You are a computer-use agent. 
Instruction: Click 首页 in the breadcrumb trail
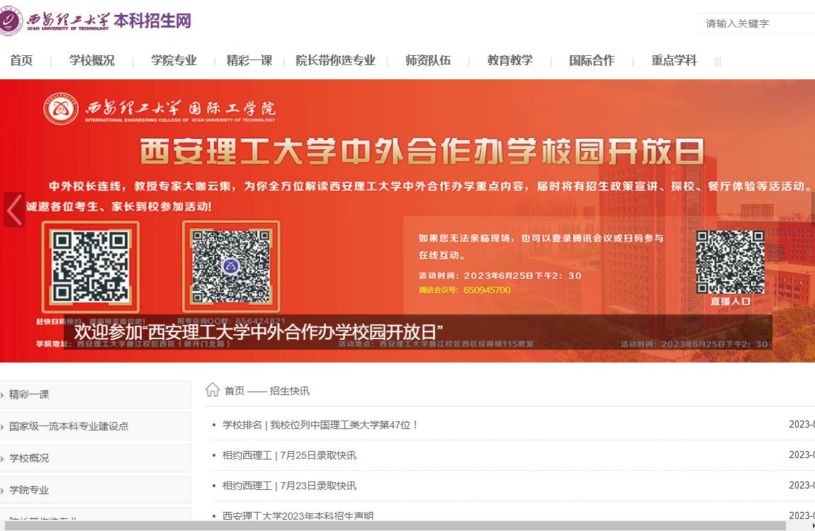pyautogui.click(x=235, y=391)
